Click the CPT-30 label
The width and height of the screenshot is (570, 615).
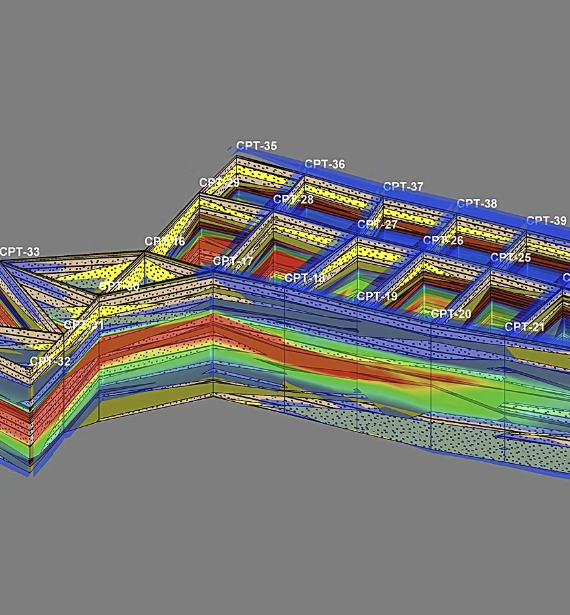coord(119,286)
